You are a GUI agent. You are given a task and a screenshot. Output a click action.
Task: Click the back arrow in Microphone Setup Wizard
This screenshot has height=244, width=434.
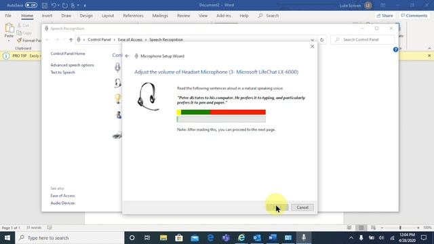pos(127,56)
